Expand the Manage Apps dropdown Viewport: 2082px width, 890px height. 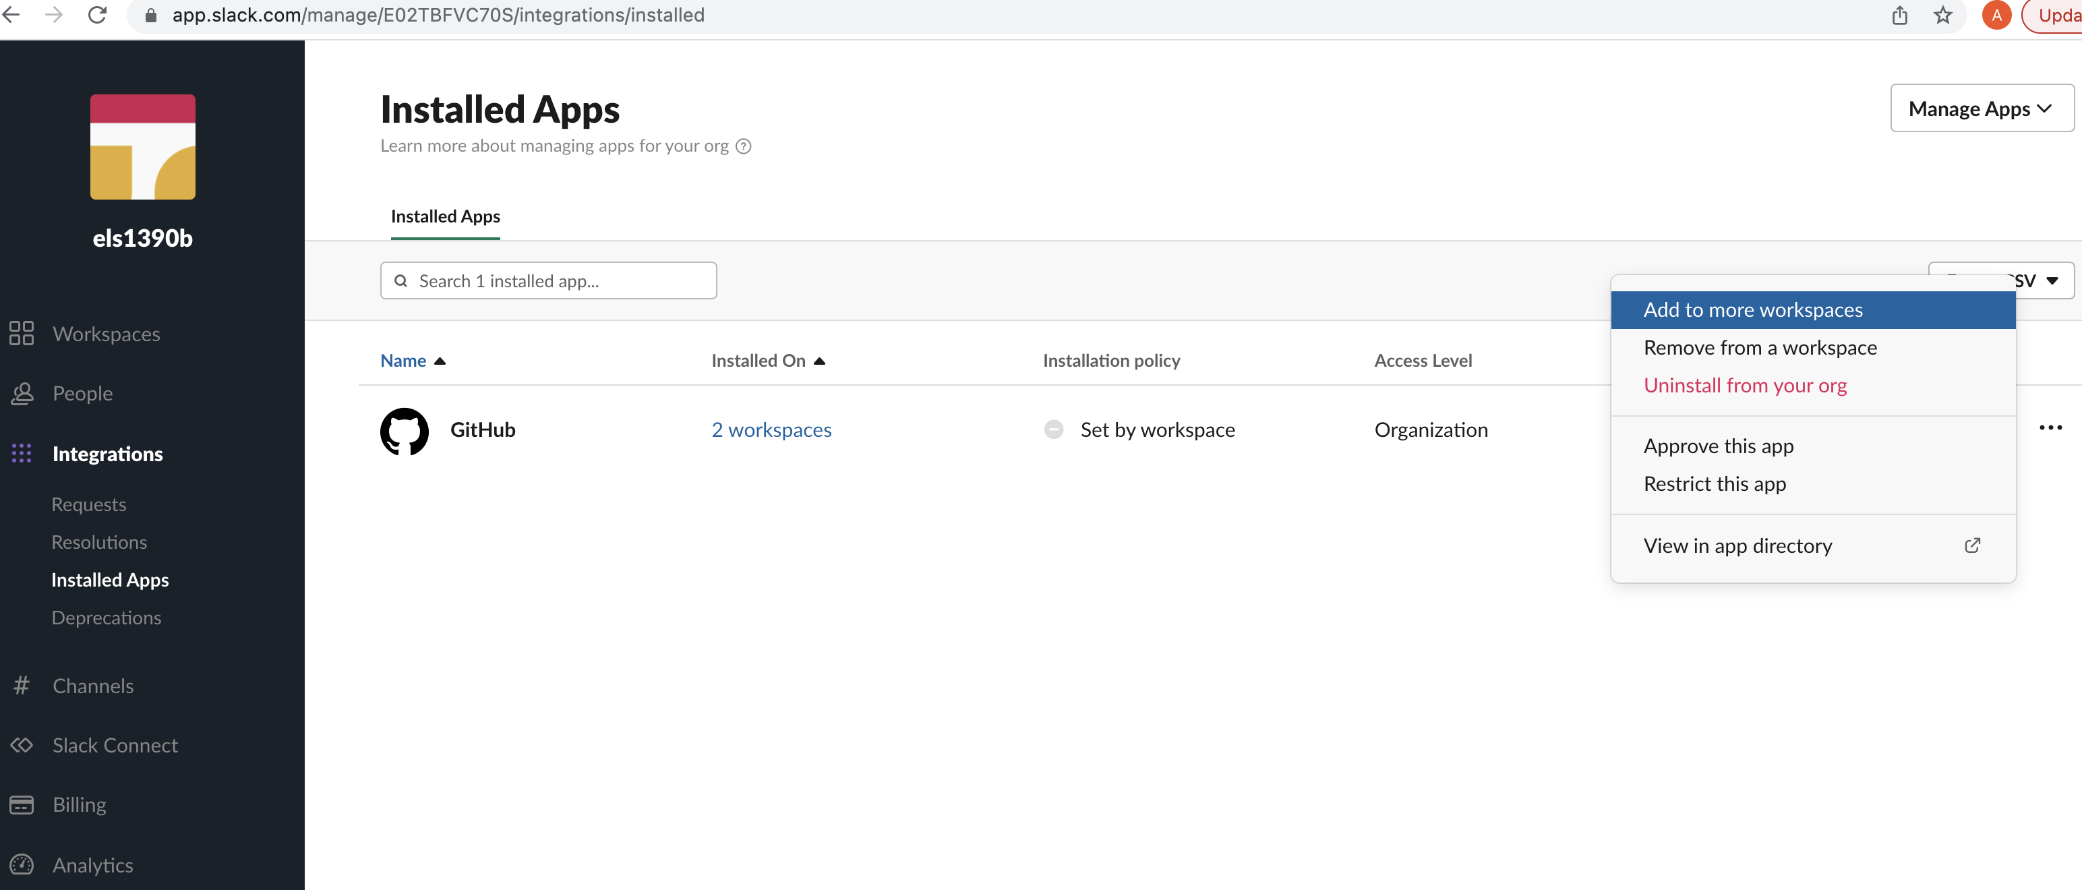click(1981, 109)
